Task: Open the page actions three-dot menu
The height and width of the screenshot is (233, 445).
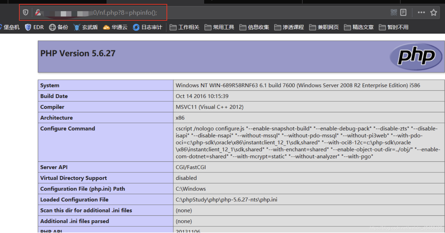Action: [421, 12]
